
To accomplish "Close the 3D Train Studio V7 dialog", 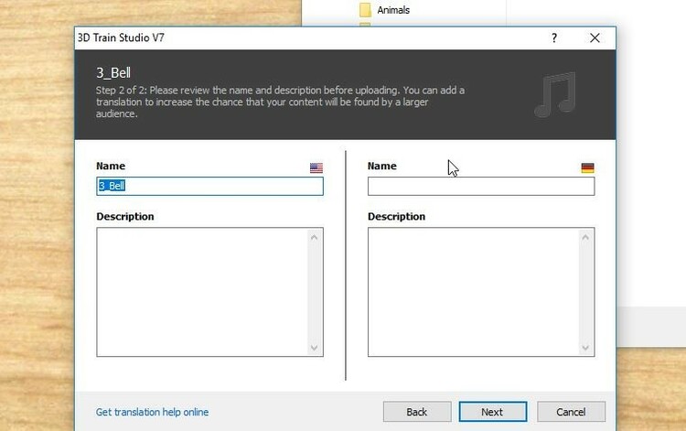I will 595,38.
